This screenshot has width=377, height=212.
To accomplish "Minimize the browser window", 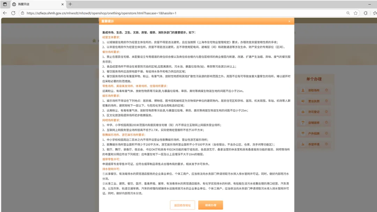I will point(370,4).
